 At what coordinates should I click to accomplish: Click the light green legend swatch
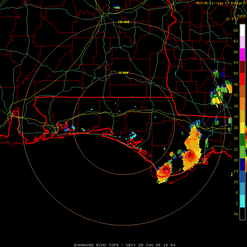point(242,152)
